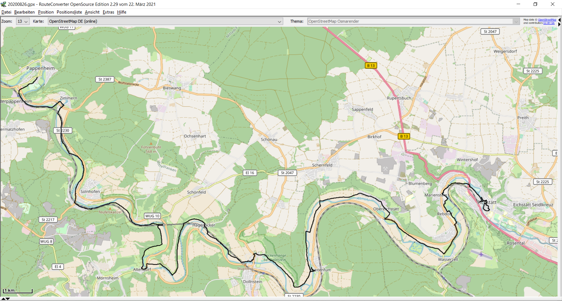
Task: Open the CC-BY-SA license link
Action: click(549, 23)
